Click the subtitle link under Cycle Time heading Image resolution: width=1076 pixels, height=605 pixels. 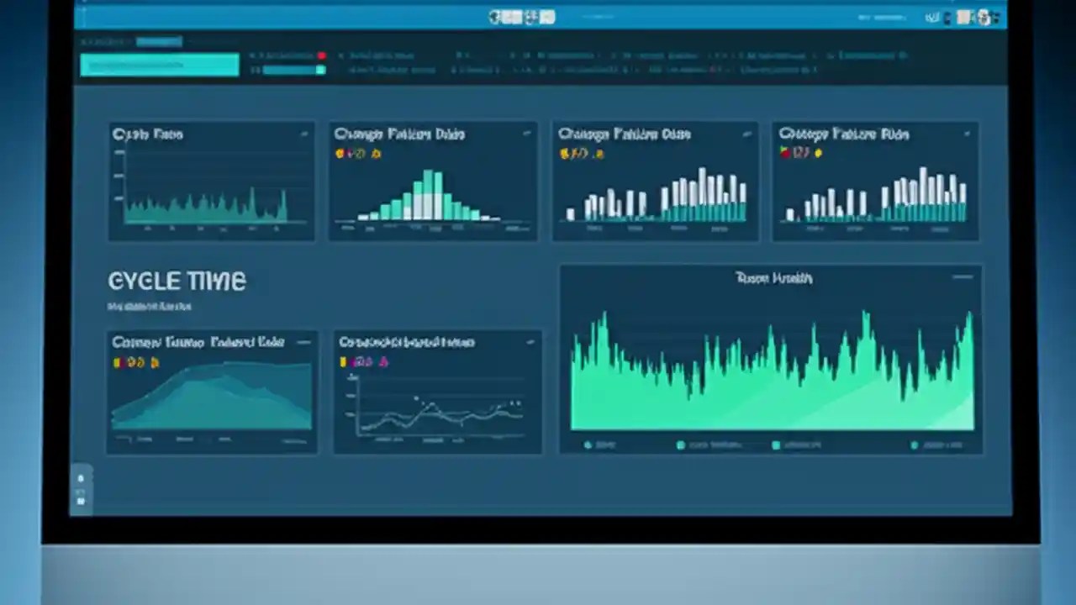click(150, 306)
